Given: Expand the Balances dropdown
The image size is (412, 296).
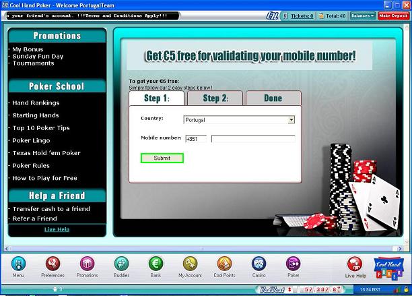Looking at the screenshot, I should 363,16.
